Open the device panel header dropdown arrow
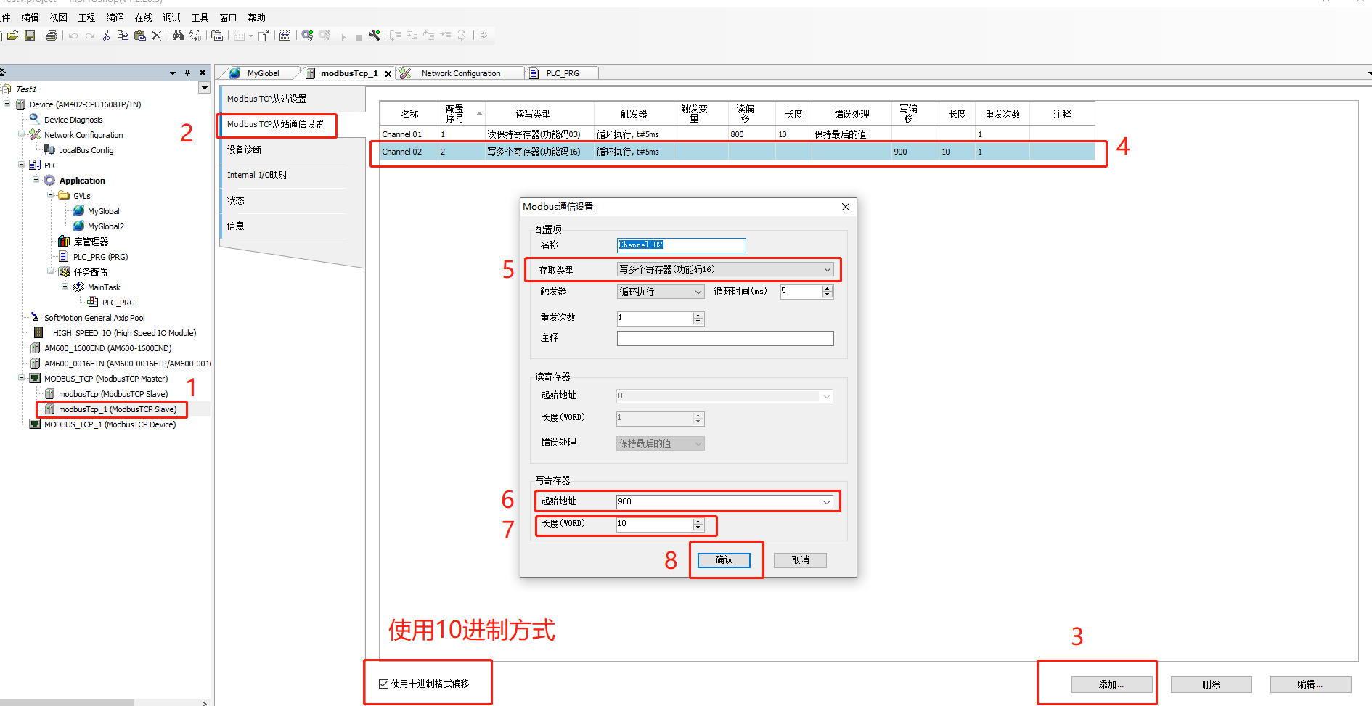Screen dimensions: 1372x706 click(173, 73)
